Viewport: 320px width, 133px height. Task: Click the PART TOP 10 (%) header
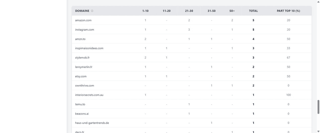[289, 11]
